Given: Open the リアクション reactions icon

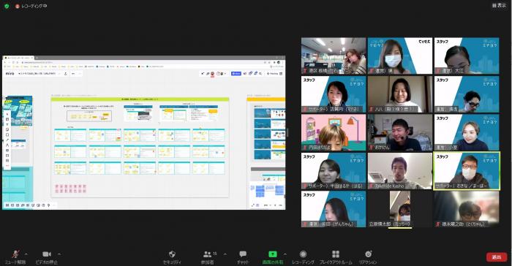Looking at the screenshot, I should [x=369, y=254].
